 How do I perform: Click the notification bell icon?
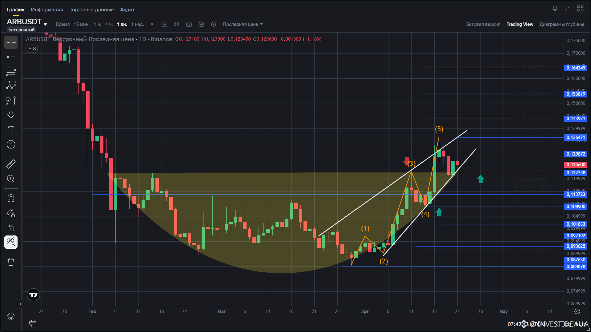point(555,9)
